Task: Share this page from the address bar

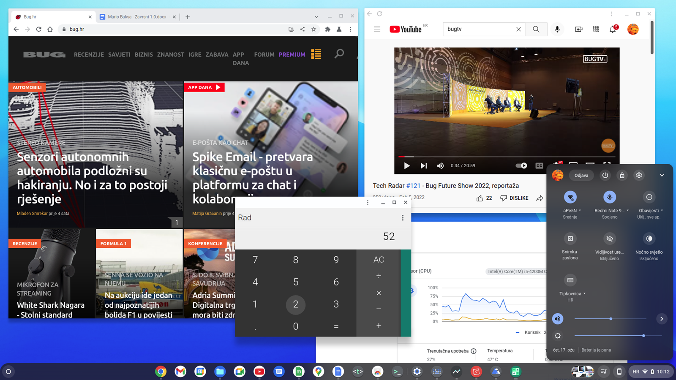Action: tap(302, 29)
